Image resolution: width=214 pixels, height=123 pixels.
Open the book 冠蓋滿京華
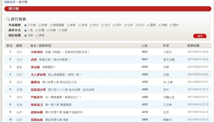pyautogui.click(x=38, y=90)
